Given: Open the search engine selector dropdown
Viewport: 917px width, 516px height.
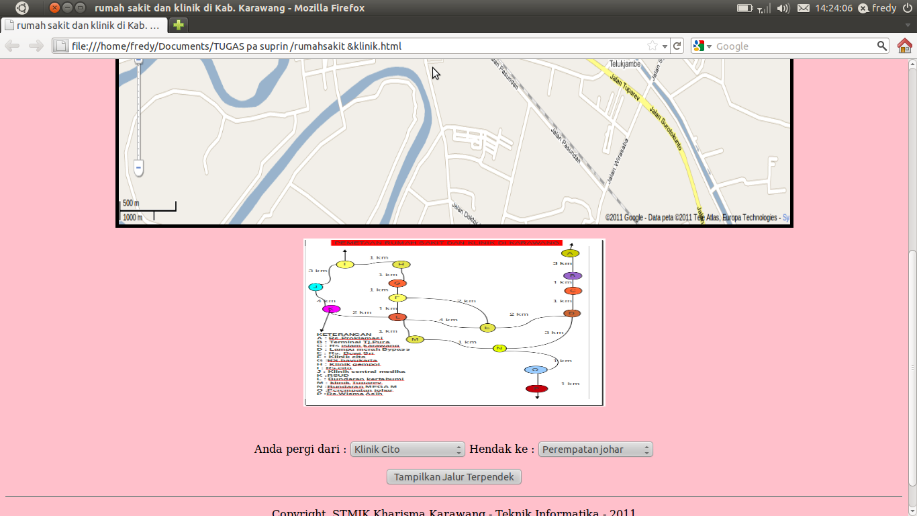Looking at the screenshot, I should pos(702,46).
